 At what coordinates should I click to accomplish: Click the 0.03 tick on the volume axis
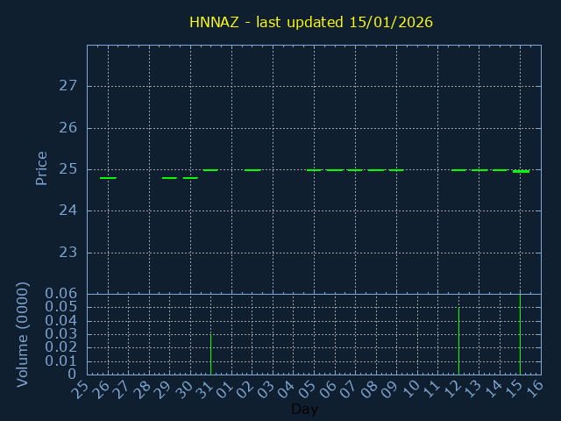pyautogui.click(x=61, y=334)
